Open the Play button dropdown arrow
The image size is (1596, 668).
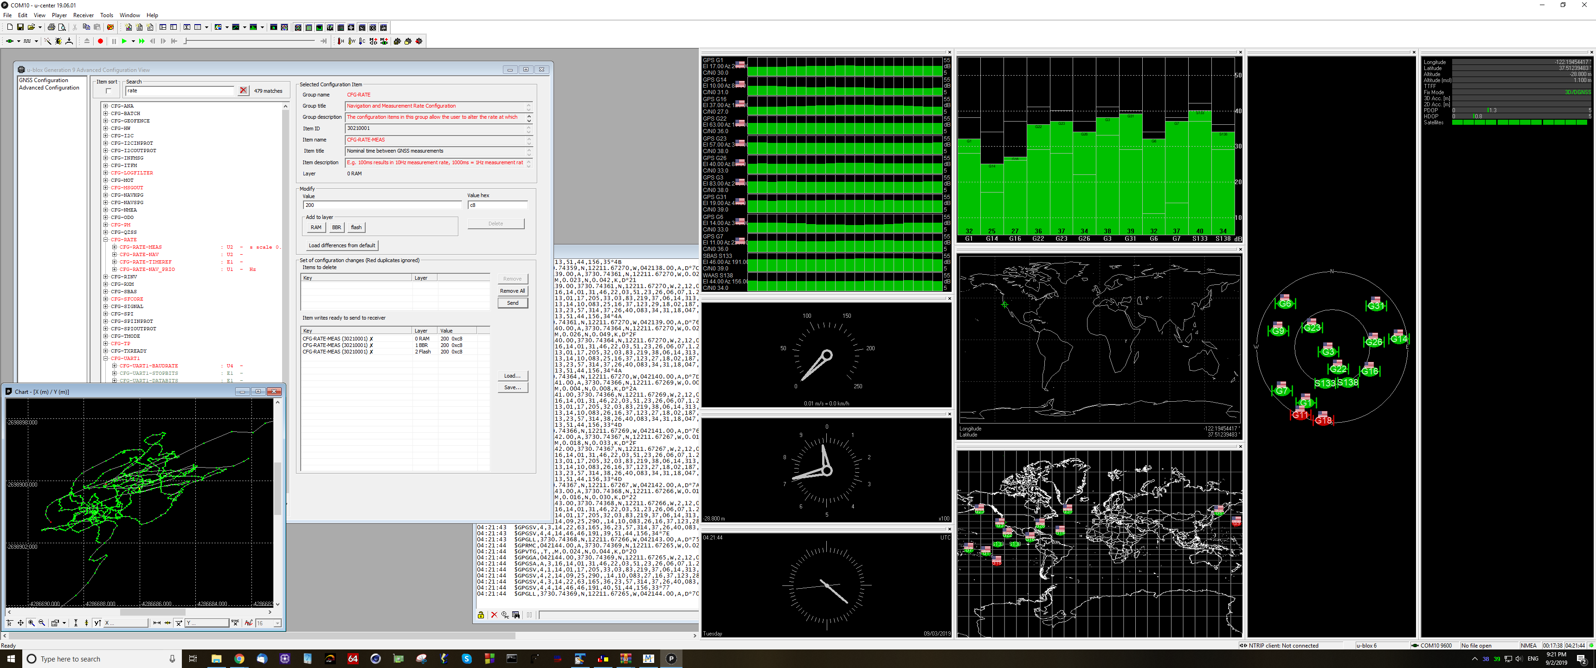[133, 41]
